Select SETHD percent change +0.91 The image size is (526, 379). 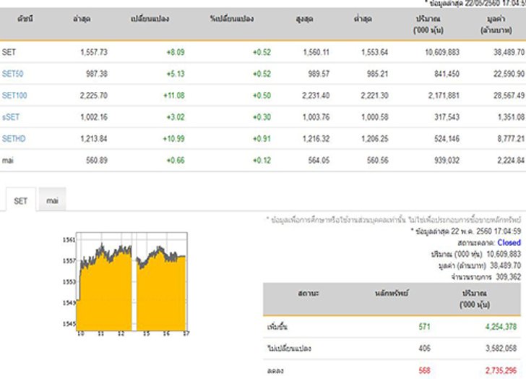262,138
